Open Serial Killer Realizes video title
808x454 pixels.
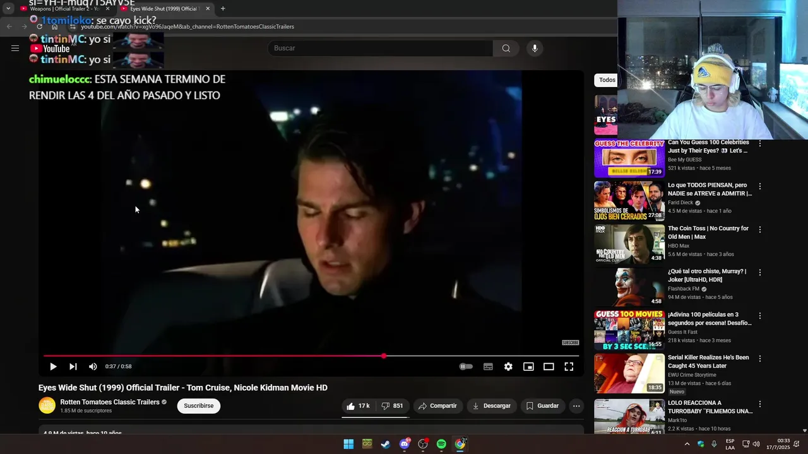click(708, 361)
